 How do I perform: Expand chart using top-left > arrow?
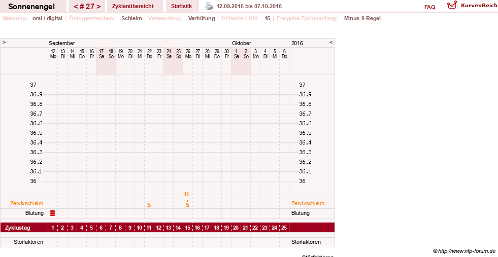(4, 42)
